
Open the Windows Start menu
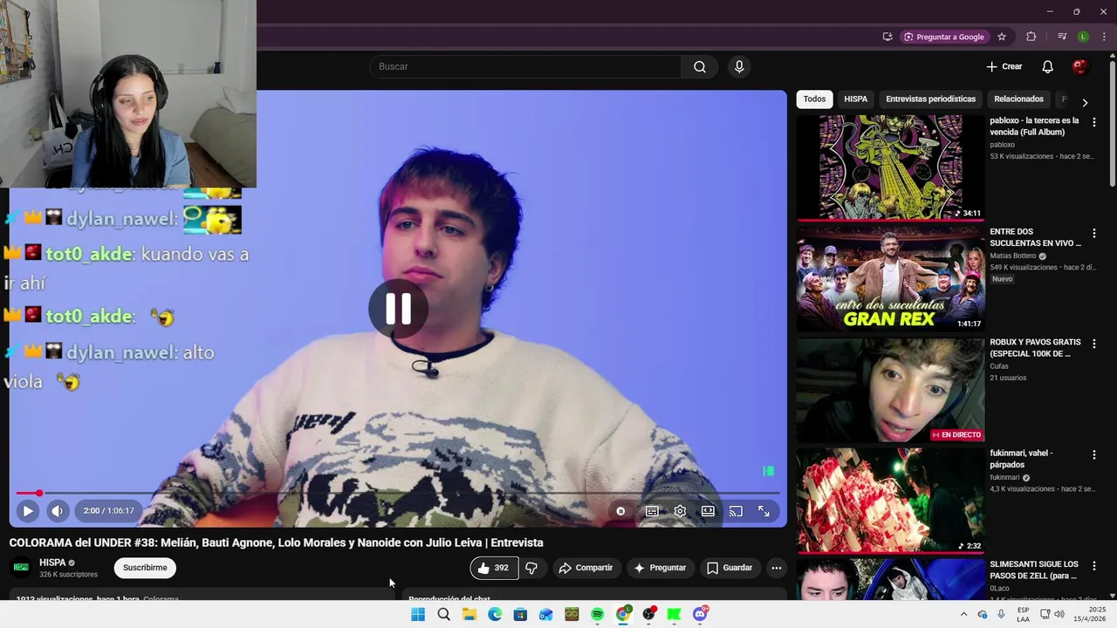click(418, 614)
